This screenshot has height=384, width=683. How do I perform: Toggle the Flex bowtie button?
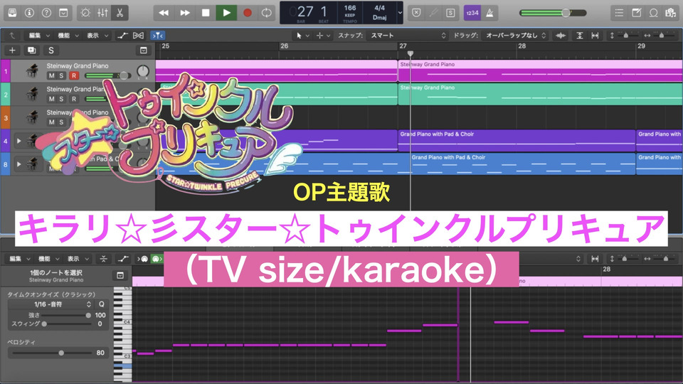(138, 36)
